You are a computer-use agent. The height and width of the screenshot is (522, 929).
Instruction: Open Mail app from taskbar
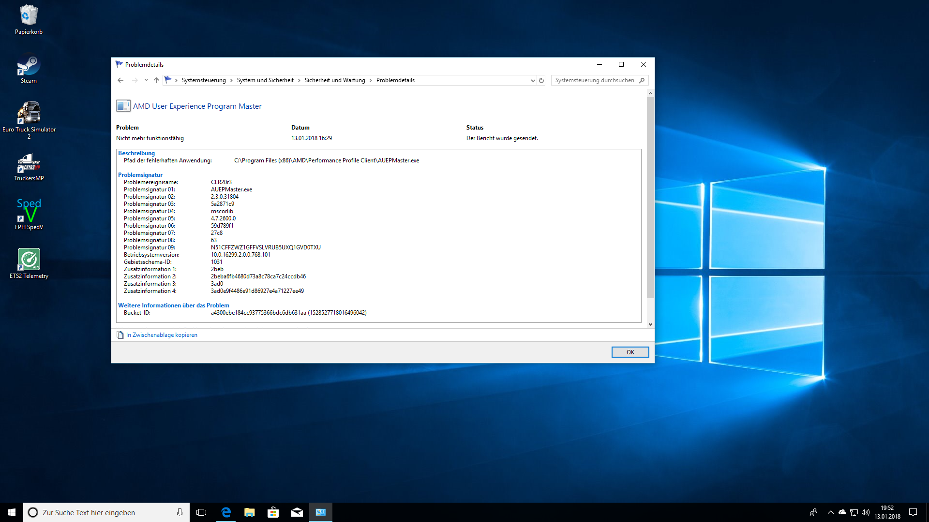297,512
